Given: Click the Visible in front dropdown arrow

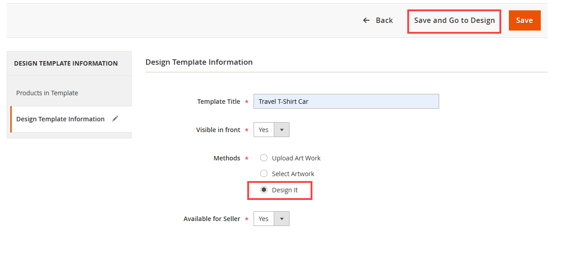Looking at the screenshot, I should pyautogui.click(x=282, y=130).
